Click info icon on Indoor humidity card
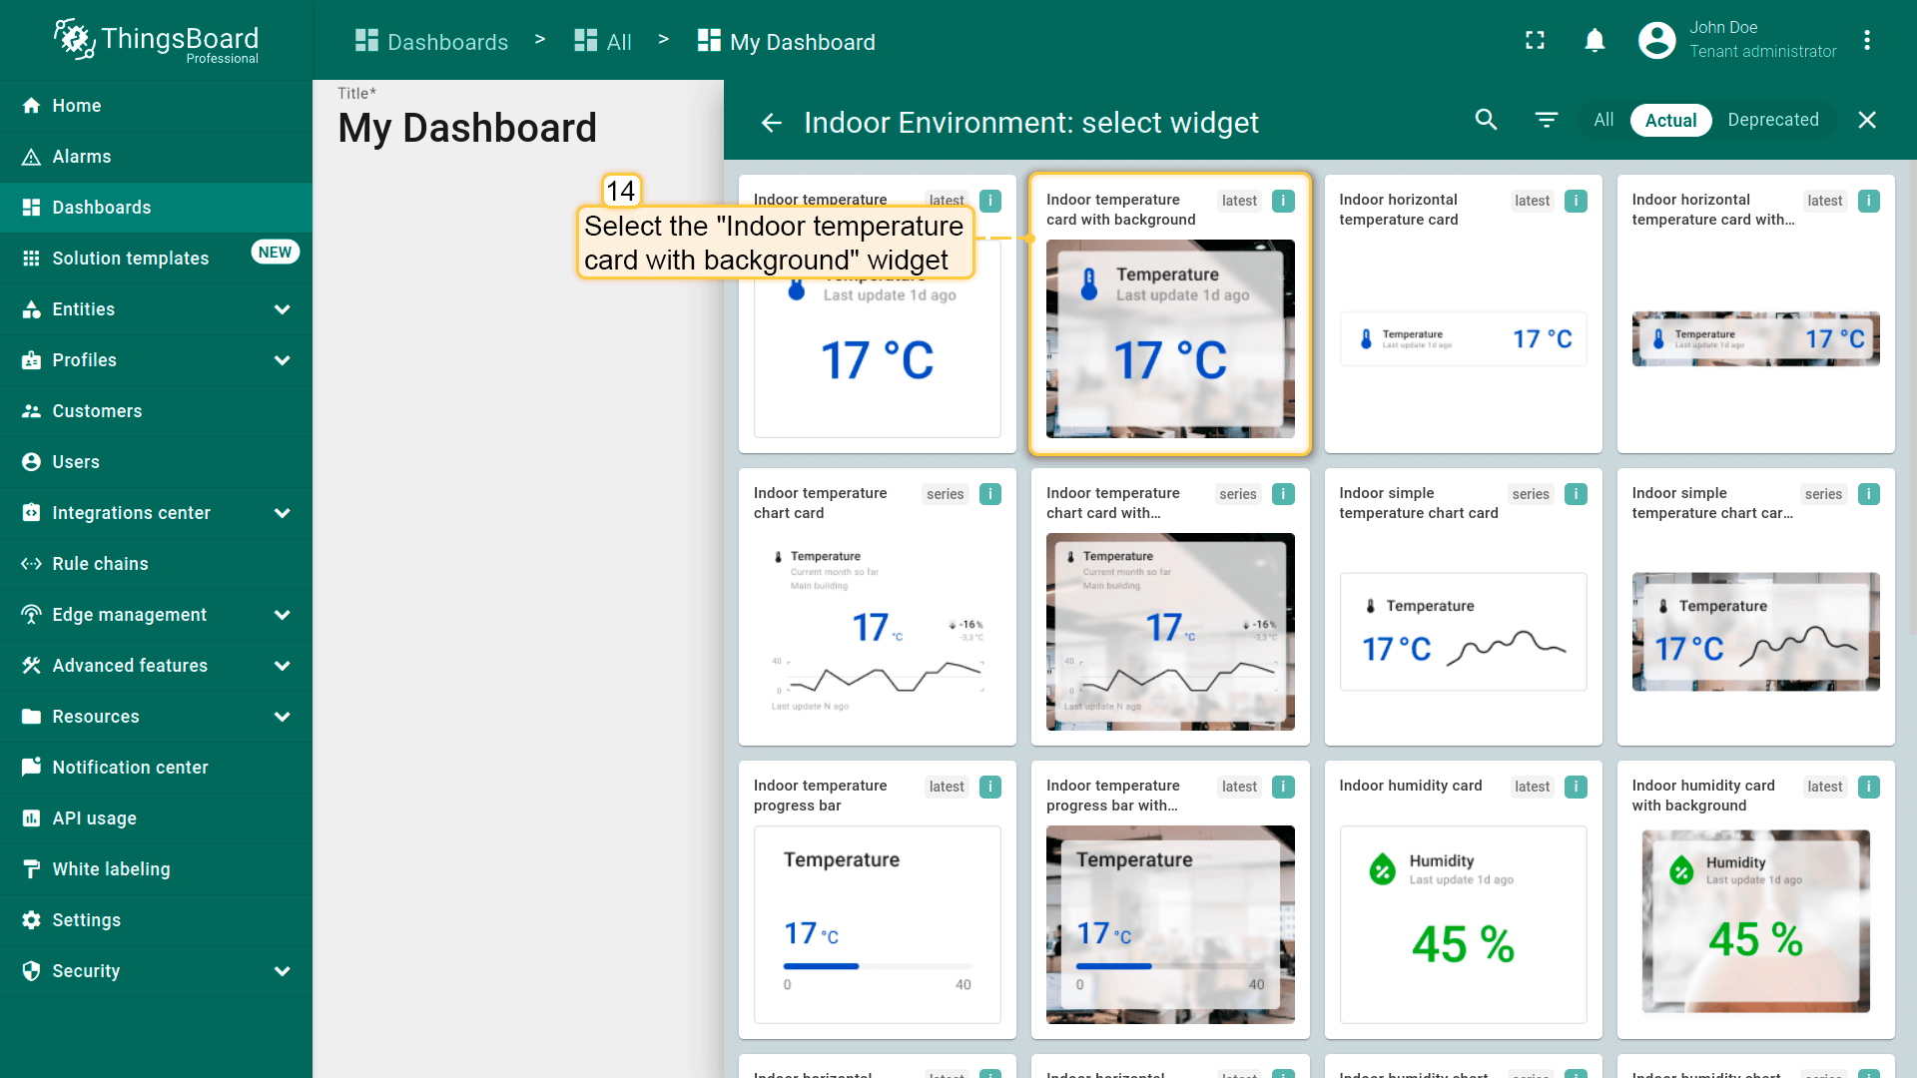The width and height of the screenshot is (1917, 1078). click(x=1576, y=787)
